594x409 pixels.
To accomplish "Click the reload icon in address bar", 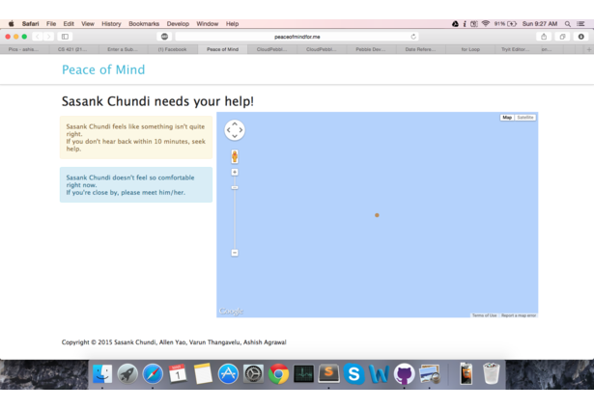I will click(413, 37).
